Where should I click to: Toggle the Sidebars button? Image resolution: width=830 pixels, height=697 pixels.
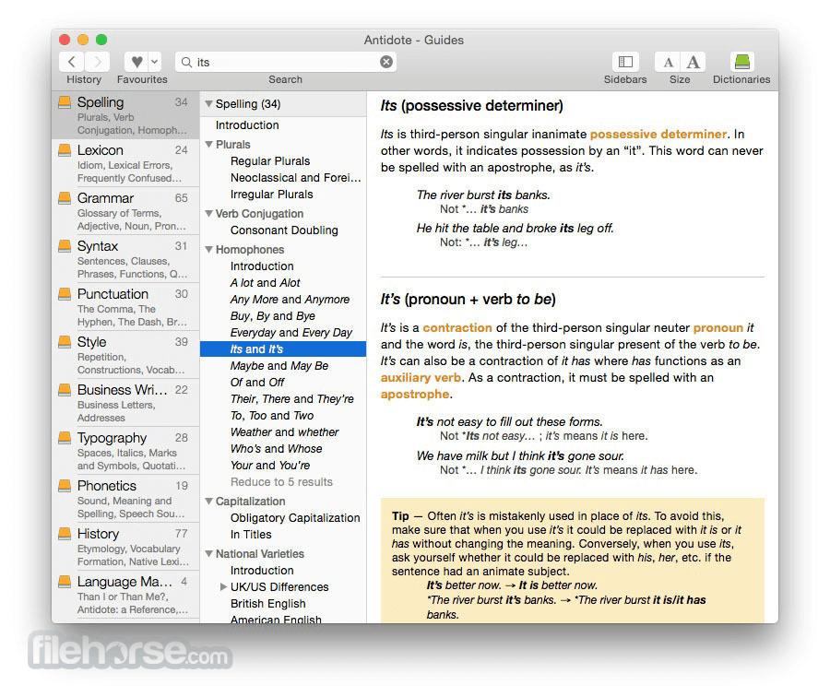pyautogui.click(x=625, y=62)
